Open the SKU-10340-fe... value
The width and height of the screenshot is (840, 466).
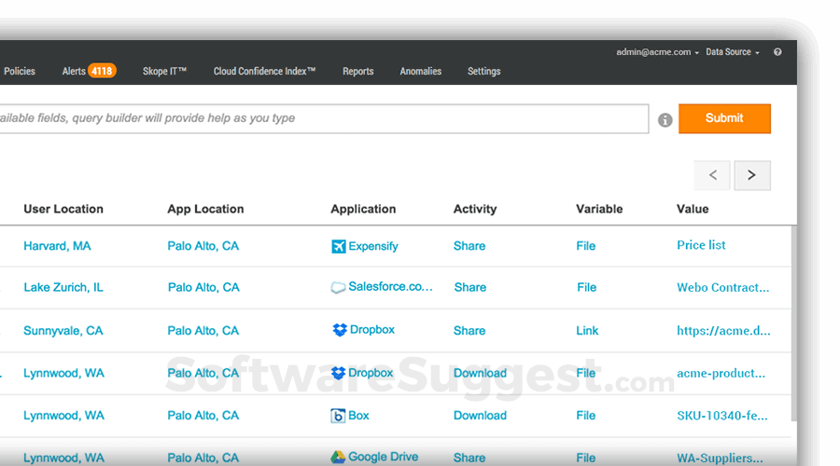point(722,416)
